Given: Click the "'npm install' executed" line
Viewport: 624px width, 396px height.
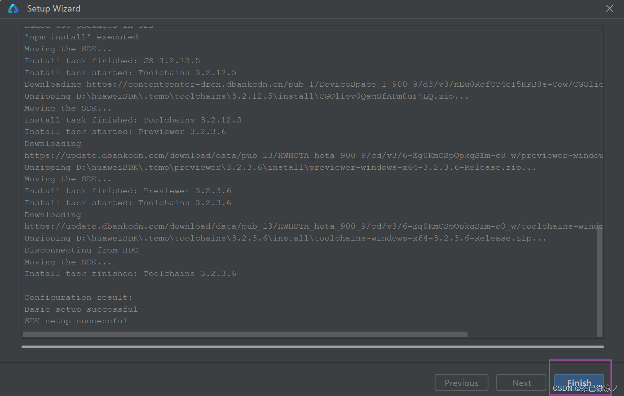Looking at the screenshot, I should click(81, 37).
